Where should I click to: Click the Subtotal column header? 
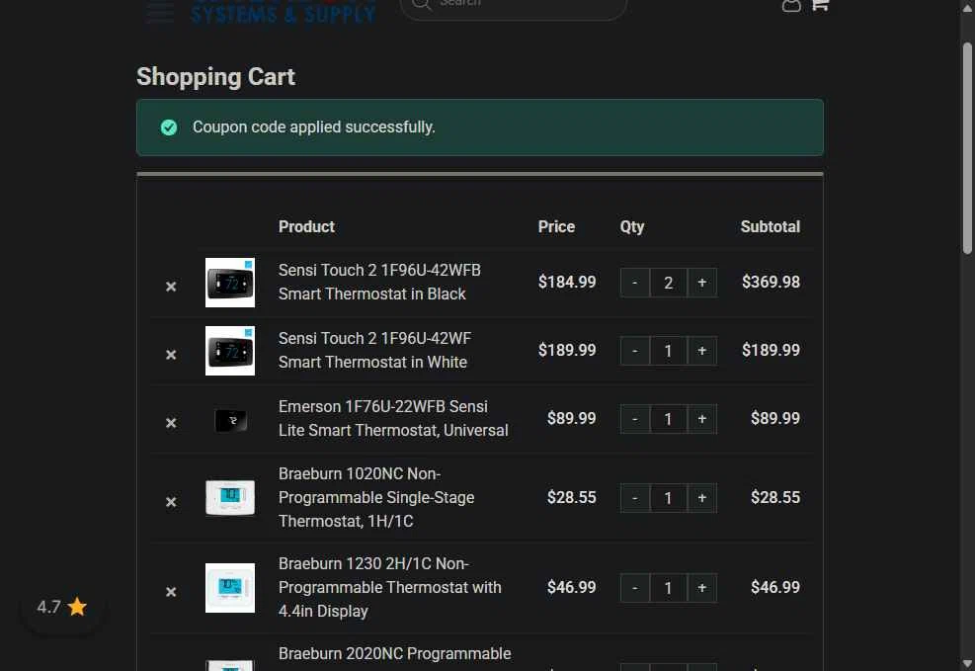pyautogui.click(x=770, y=227)
